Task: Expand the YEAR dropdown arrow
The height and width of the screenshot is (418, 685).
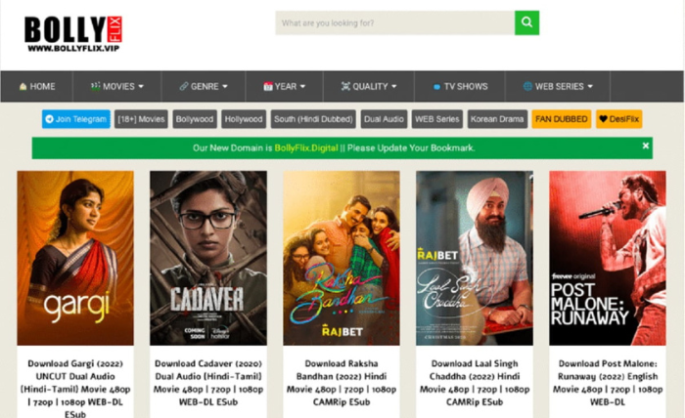Action: click(302, 87)
